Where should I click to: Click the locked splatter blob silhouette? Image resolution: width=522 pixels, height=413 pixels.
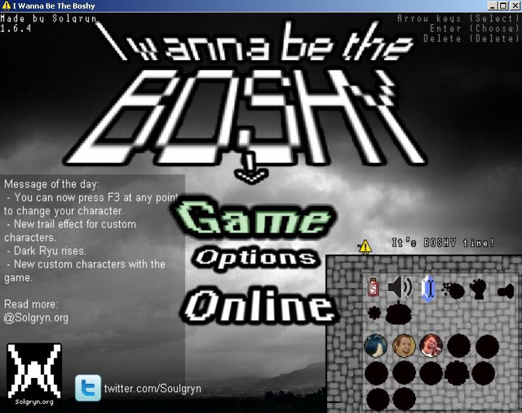click(453, 290)
